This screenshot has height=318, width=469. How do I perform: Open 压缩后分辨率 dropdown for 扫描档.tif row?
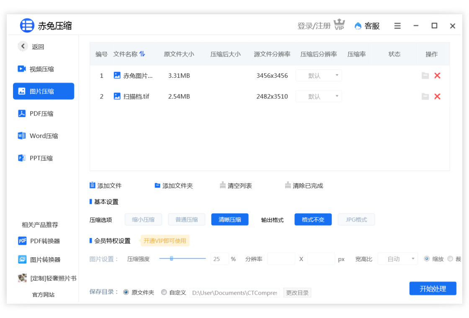click(319, 97)
